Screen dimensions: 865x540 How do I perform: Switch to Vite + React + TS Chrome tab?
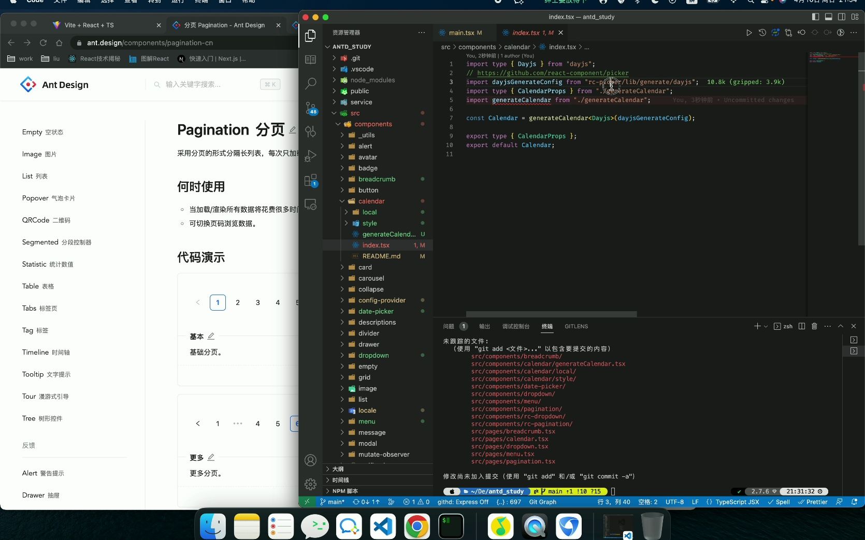106,25
